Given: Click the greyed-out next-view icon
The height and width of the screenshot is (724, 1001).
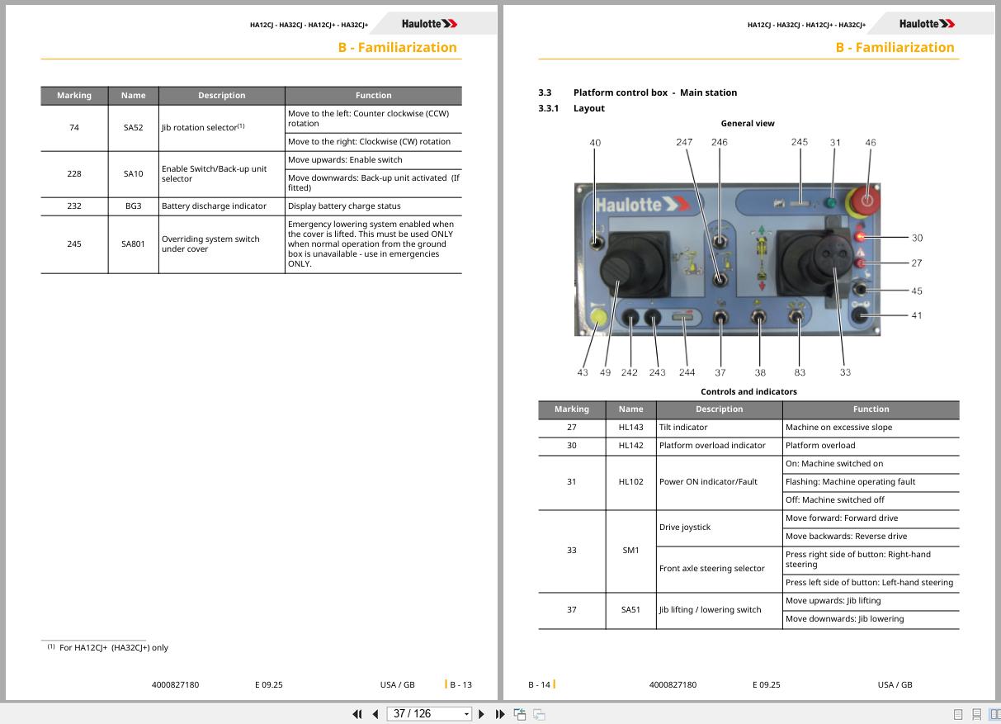Looking at the screenshot, I should pyautogui.click(x=539, y=714).
